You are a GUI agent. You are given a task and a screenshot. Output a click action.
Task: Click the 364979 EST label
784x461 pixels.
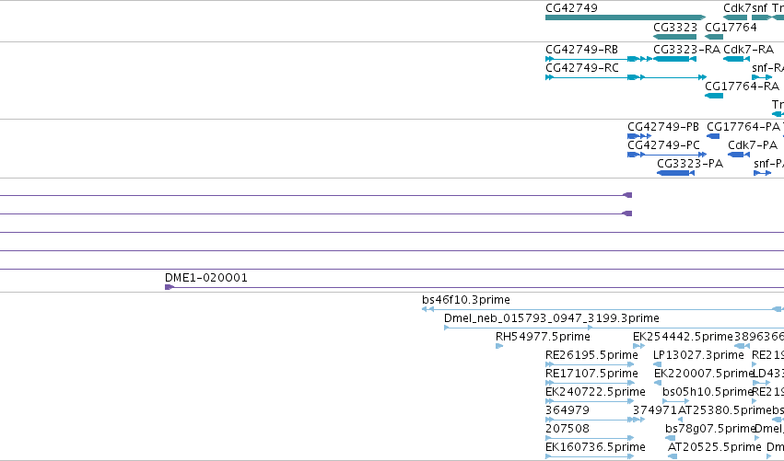(567, 410)
